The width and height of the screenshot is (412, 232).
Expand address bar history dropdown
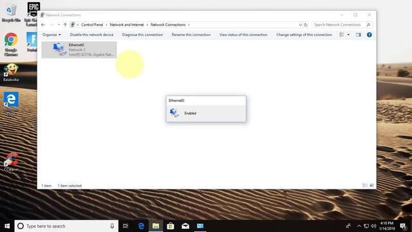(300, 24)
